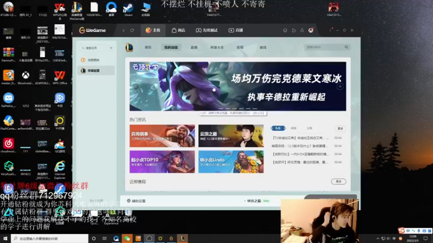Open the Internet Explorer desktop icon
This screenshot has width=433, height=243.
click(x=60, y=170)
